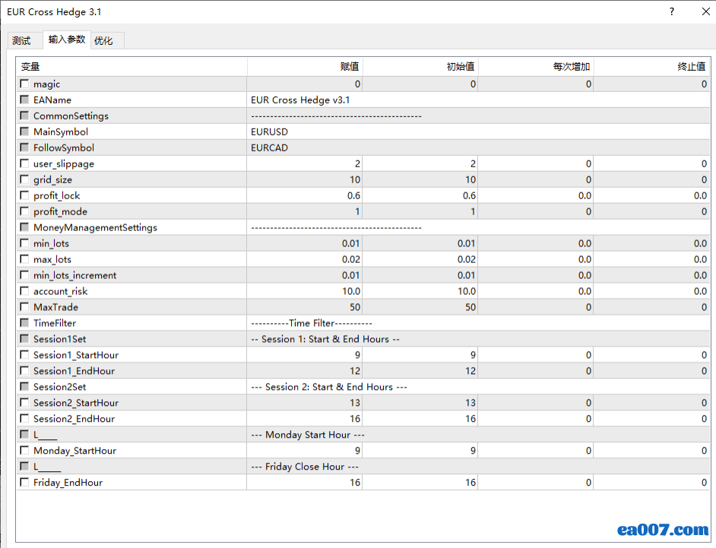716x548 pixels.
Task: Open the 优化 tab
Action: click(x=103, y=41)
